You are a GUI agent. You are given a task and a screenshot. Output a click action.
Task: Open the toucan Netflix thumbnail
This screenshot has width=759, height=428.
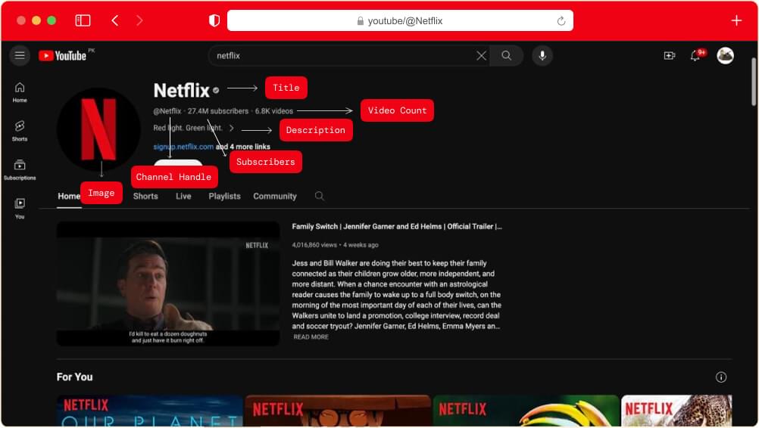[526, 411]
